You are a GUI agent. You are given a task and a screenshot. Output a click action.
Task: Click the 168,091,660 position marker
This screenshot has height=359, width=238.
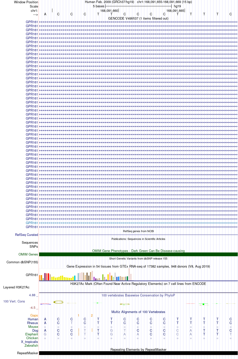(x=109, y=11)
